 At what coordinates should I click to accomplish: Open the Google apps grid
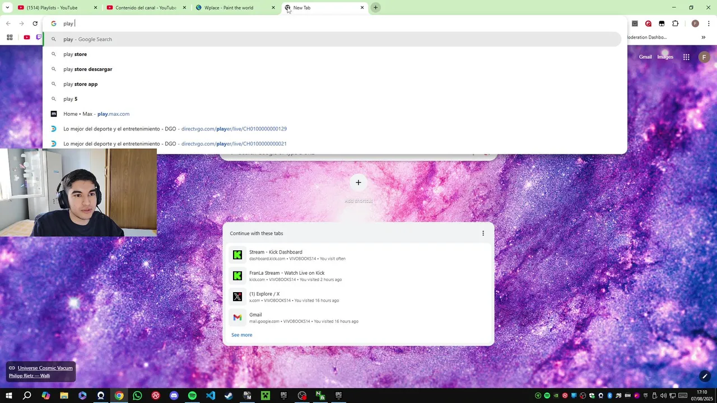[x=686, y=57]
